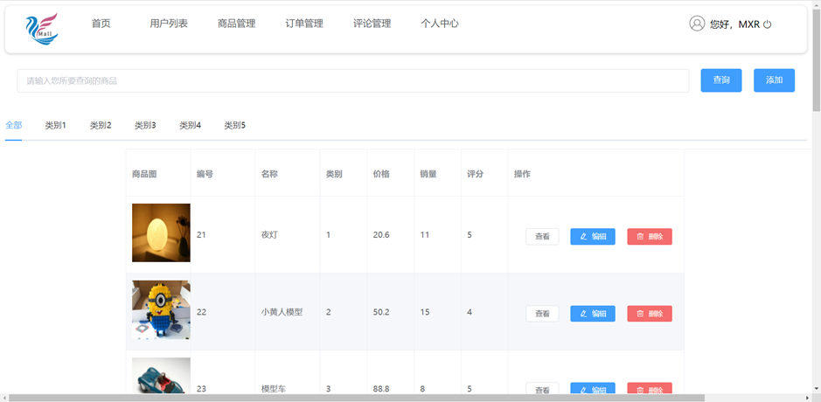This screenshot has height=402, width=821.
Task: Click the user avatar icon
Action: pyautogui.click(x=697, y=24)
